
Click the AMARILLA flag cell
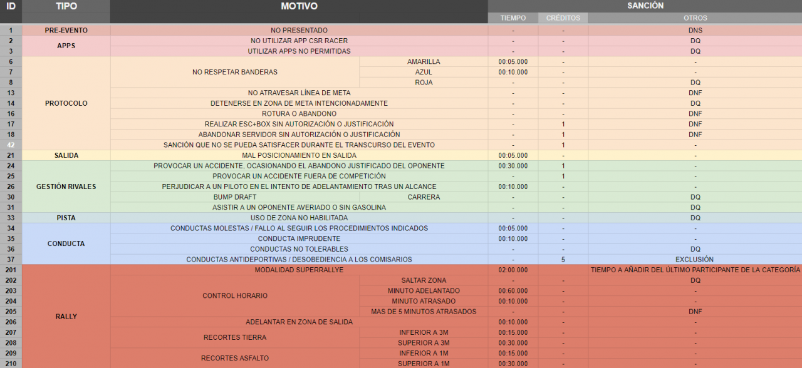pos(424,61)
